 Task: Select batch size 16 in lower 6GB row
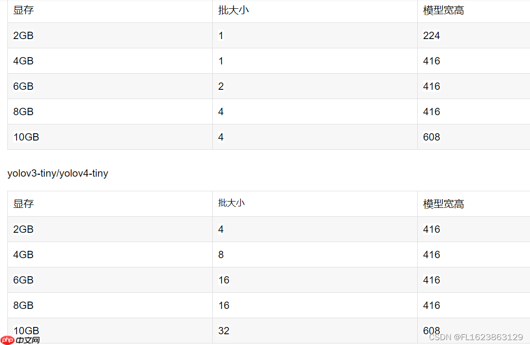pos(224,280)
